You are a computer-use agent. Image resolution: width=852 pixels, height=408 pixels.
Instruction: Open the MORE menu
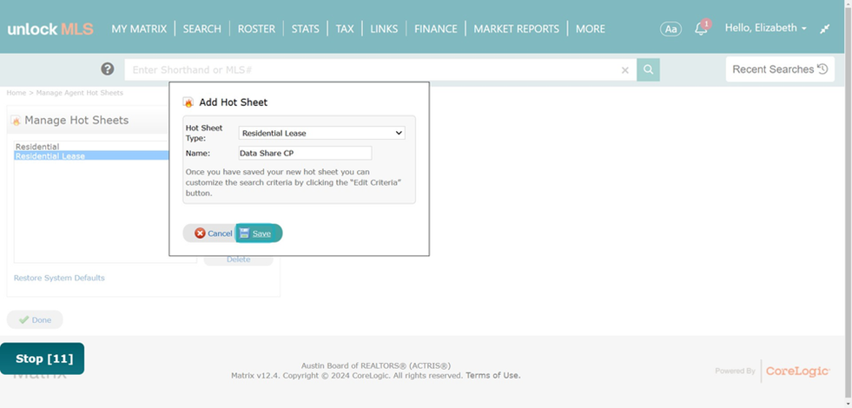(x=590, y=29)
